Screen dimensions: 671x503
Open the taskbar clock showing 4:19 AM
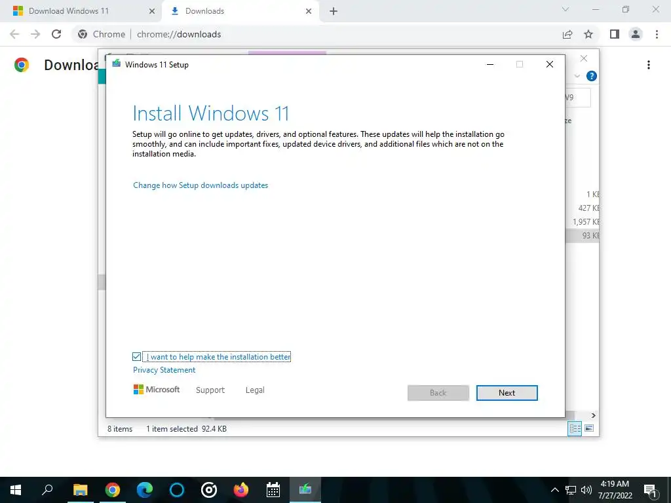[615, 490]
